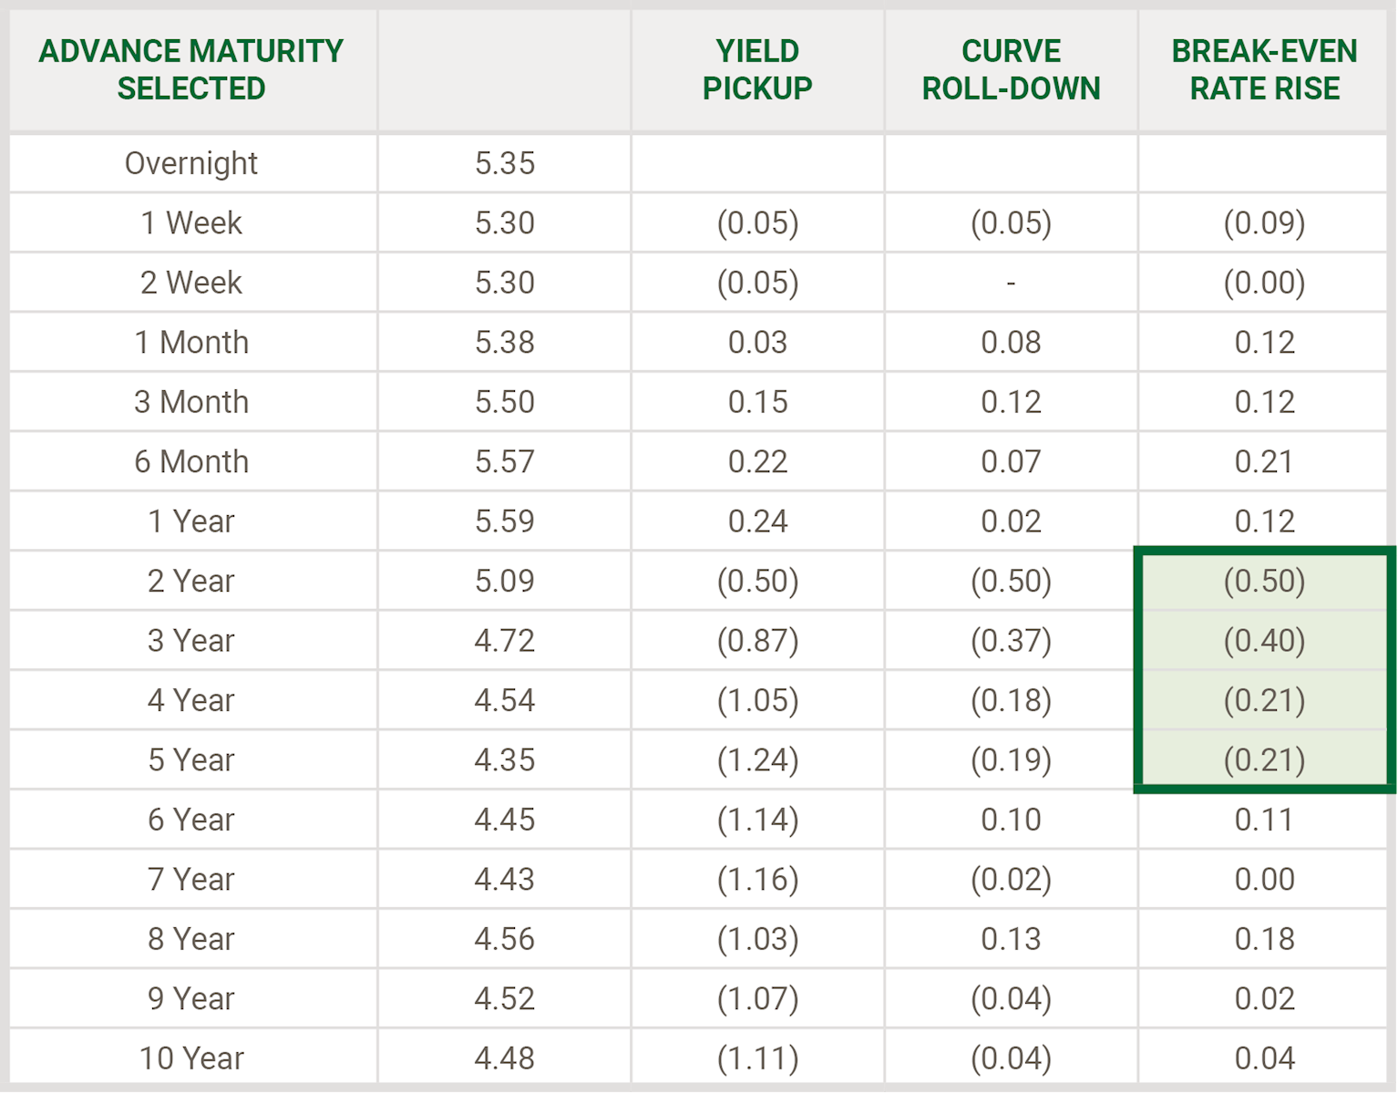Click the 0.18 break-even rate rise value
The image size is (1398, 1094).
[1264, 939]
